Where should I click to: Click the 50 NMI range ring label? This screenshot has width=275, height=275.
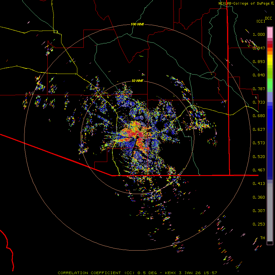[x=137, y=81]
